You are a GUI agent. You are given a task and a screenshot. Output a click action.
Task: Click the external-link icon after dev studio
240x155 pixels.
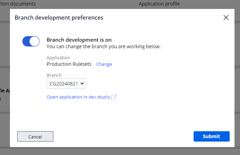coord(114,97)
